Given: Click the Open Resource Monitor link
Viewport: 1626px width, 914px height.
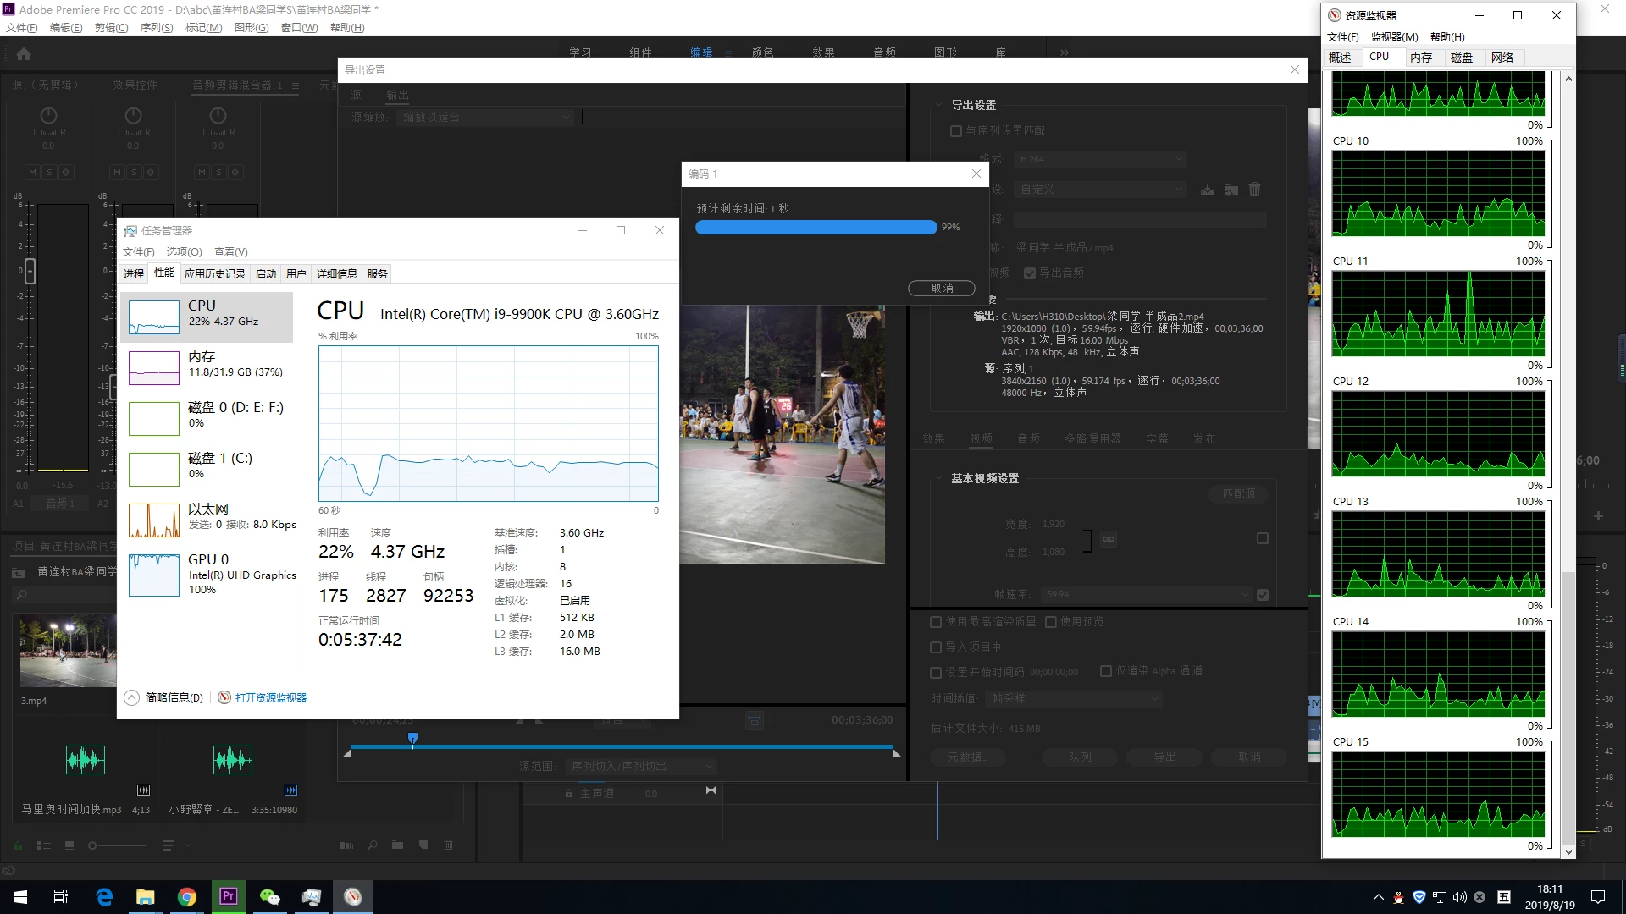Looking at the screenshot, I should (270, 697).
